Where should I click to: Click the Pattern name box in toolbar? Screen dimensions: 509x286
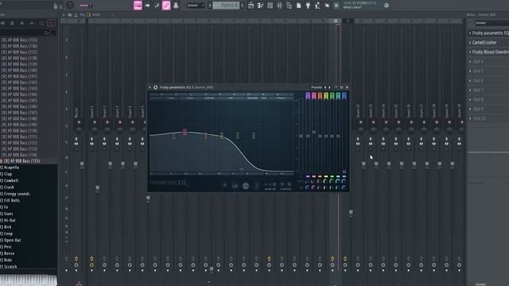(226, 6)
